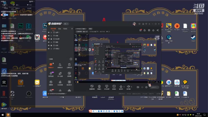Switch to the 我的场景 tab
This screenshot has height=117, width=208.
[x=53, y=29]
